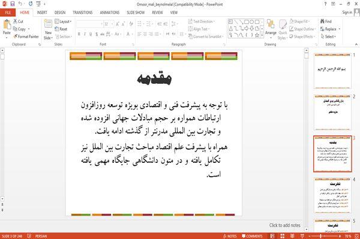Open the Layout dropdown
Image resolution: width=360 pixels, height=239 pixels.
tap(63, 22)
